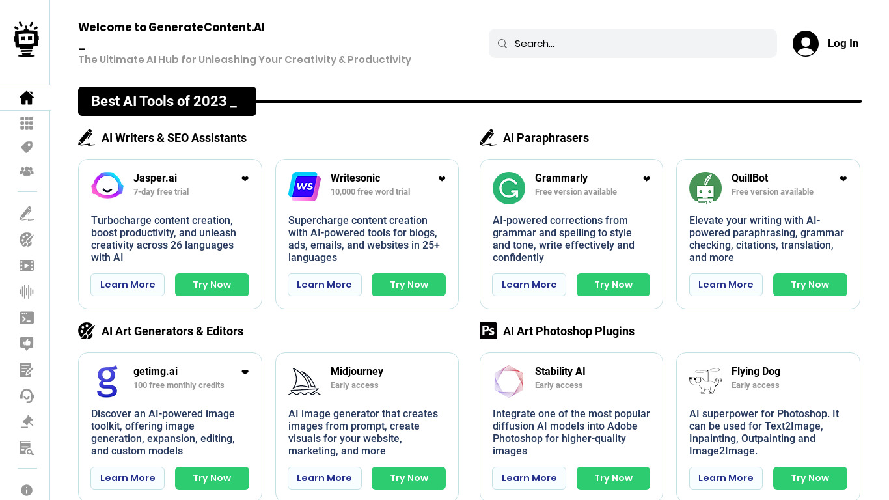
Task: Click the headset support icon in the sidebar
Action: pyautogui.click(x=27, y=396)
